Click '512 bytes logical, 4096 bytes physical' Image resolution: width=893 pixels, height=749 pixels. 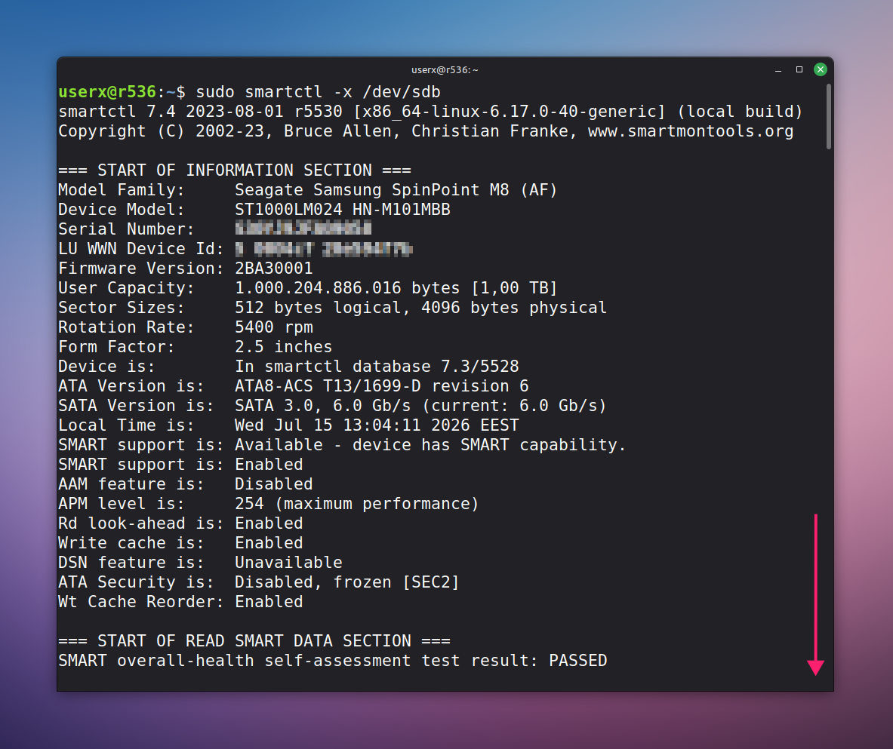(420, 307)
